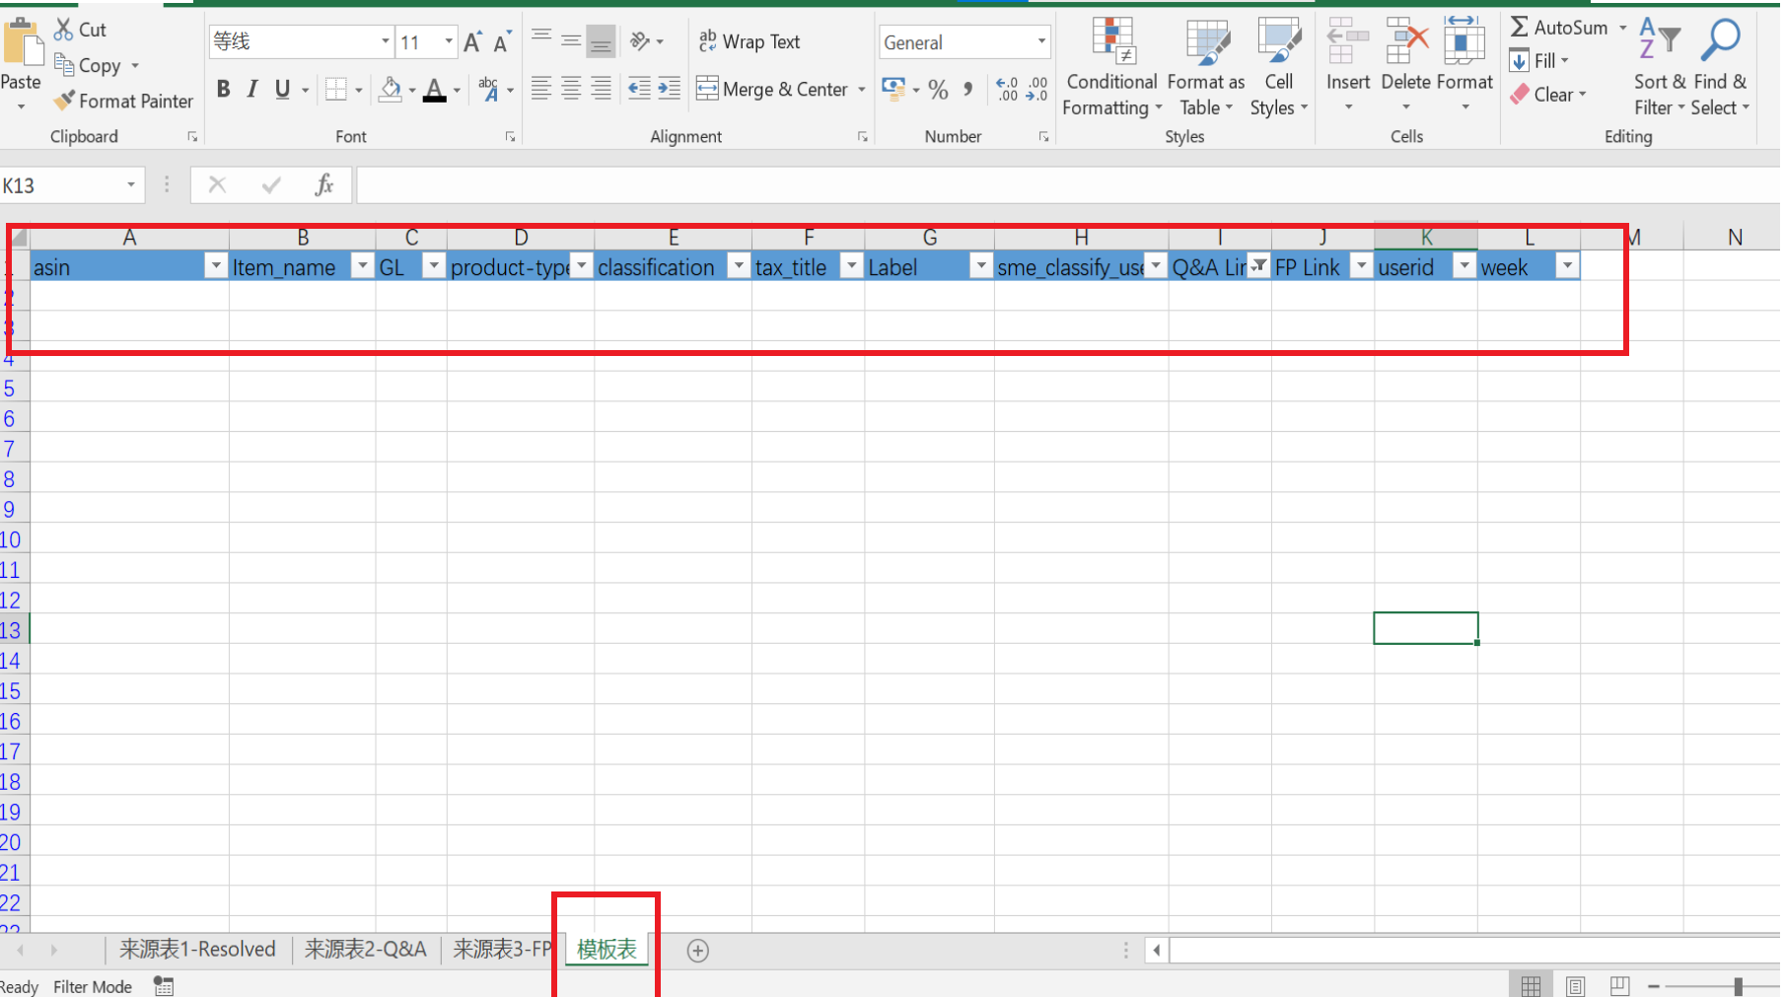Center cell text horizontally
This screenshot has height=997, width=1785.
[x=571, y=89]
